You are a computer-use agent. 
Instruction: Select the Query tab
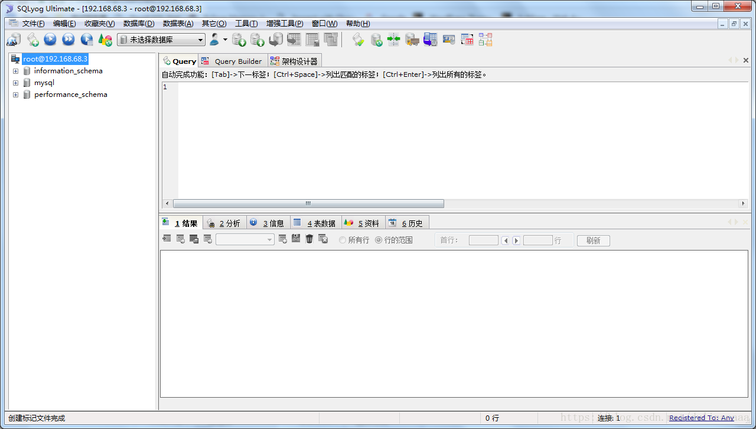click(x=179, y=61)
